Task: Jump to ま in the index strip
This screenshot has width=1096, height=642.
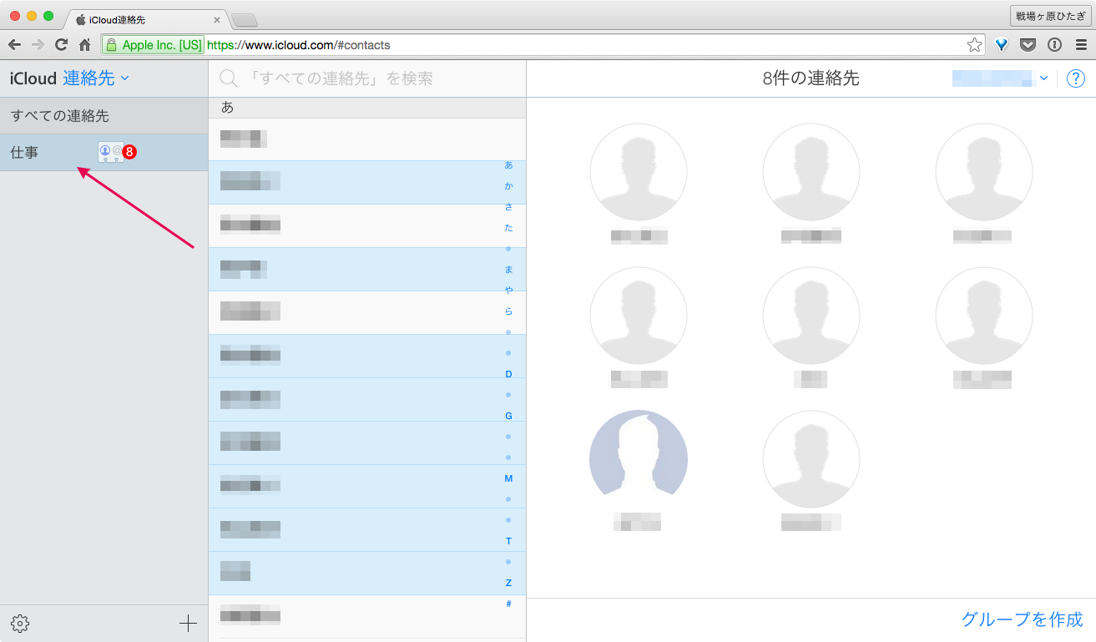Action: 508,270
